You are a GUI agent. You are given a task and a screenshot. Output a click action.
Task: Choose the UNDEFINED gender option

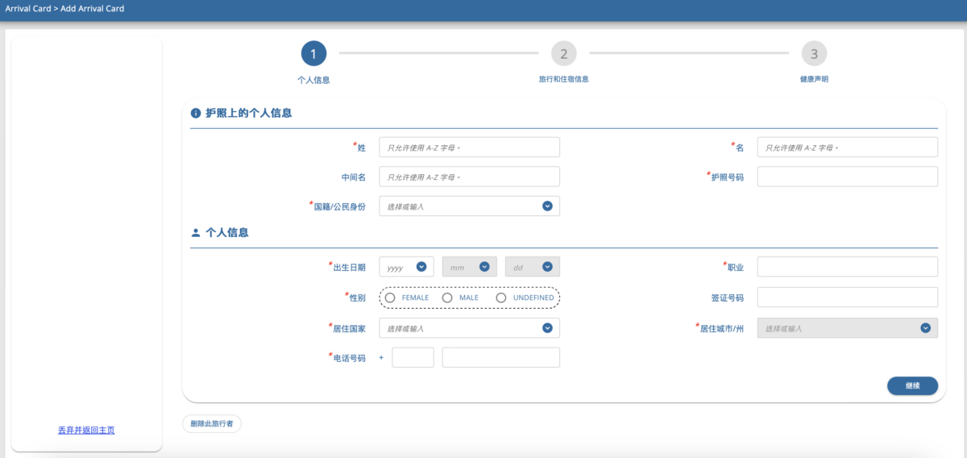coord(501,298)
